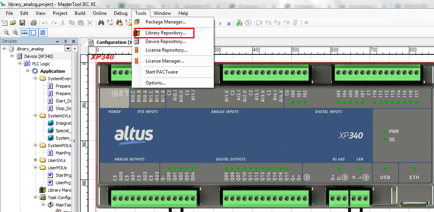Open the Debug menu

[x=121, y=13]
